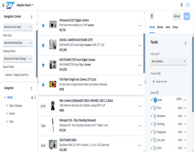194x152 pixels.
Task: Click the trash delete icon in facets panel
Action: pos(152,16)
